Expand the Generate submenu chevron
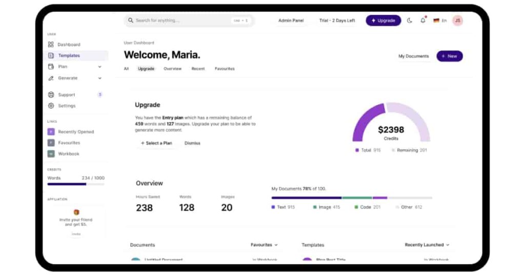 tap(99, 78)
